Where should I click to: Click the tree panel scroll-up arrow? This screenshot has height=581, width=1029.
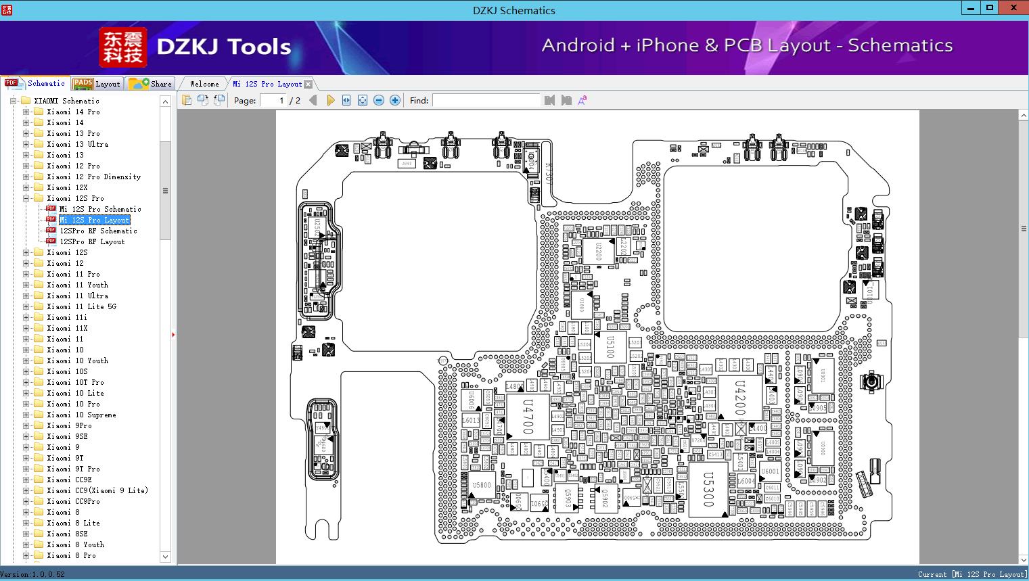165,101
